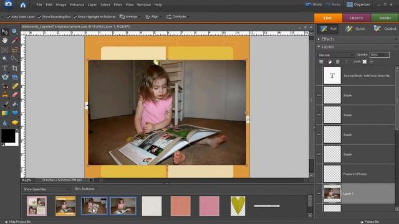Show the Journal Block text layer
This screenshot has width=399, height=224.
coord(319,76)
